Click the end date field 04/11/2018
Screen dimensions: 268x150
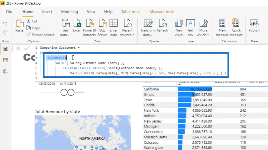68,84
